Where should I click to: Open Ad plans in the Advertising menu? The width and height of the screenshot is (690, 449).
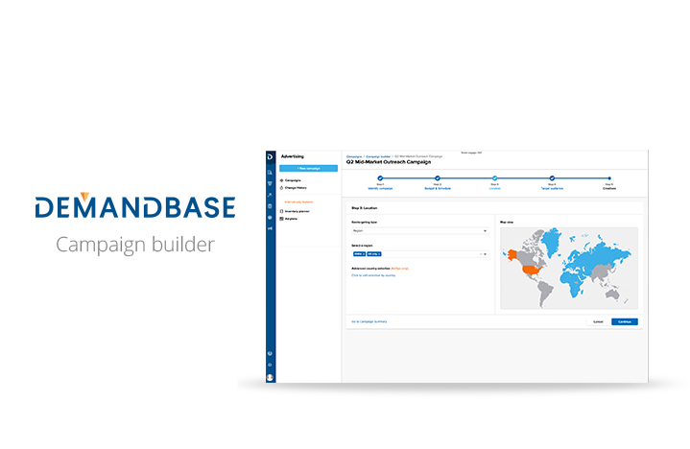pyautogui.click(x=291, y=219)
